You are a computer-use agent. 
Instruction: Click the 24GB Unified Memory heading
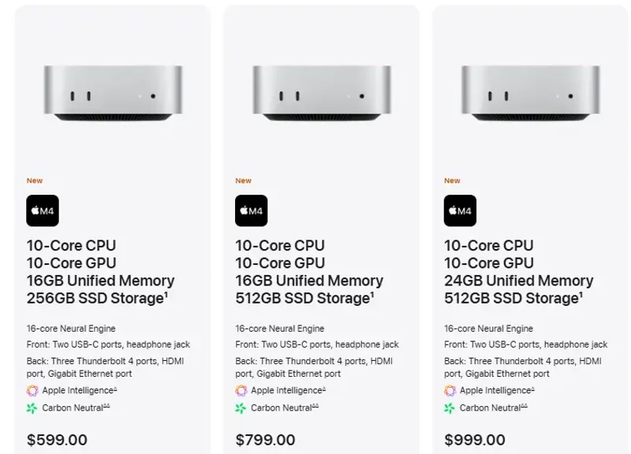pyautogui.click(x=518, y=281)
